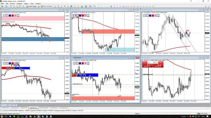Image resolution: width=211 pixels, height=118 pixels.
Task: Click the SELL button in USDCHF chart
Action: click(x=145, y=63)
